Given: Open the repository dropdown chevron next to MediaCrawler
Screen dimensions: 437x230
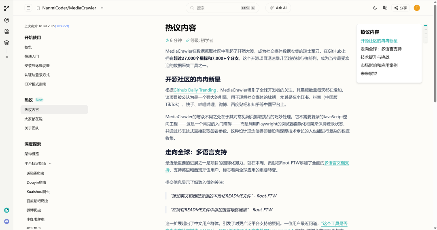Looking at the screenshot, I should tap(102, 8).
